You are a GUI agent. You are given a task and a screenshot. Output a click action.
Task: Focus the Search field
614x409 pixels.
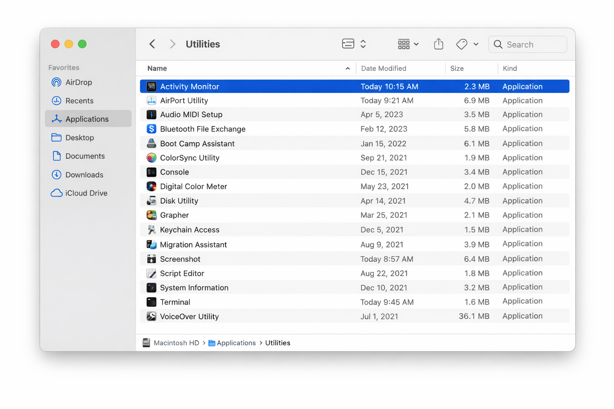tap(528, 44)
